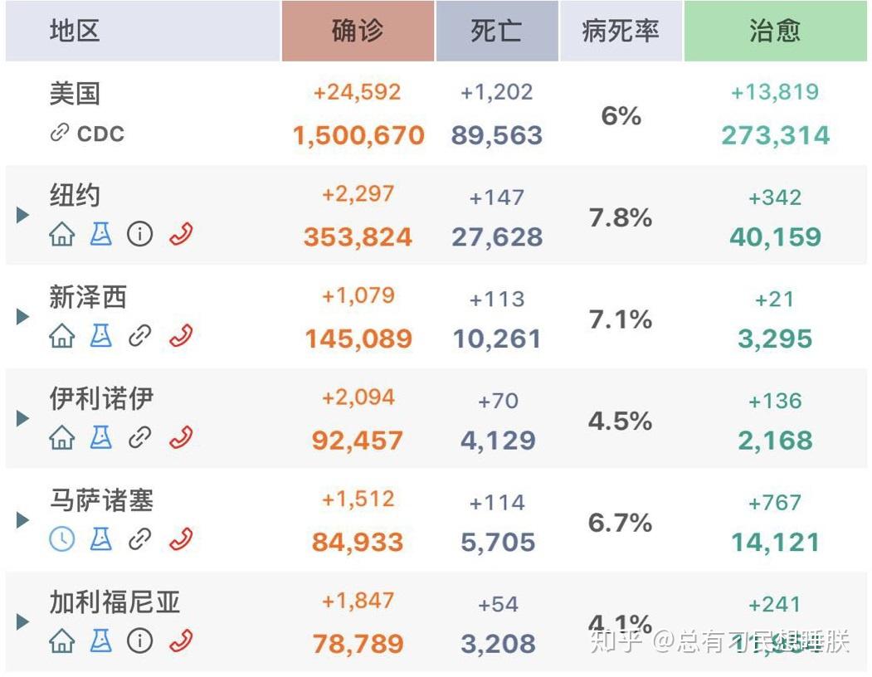Expand the 伊利诺伊 row
Screen dimensions: 872x677
[22, 418]
